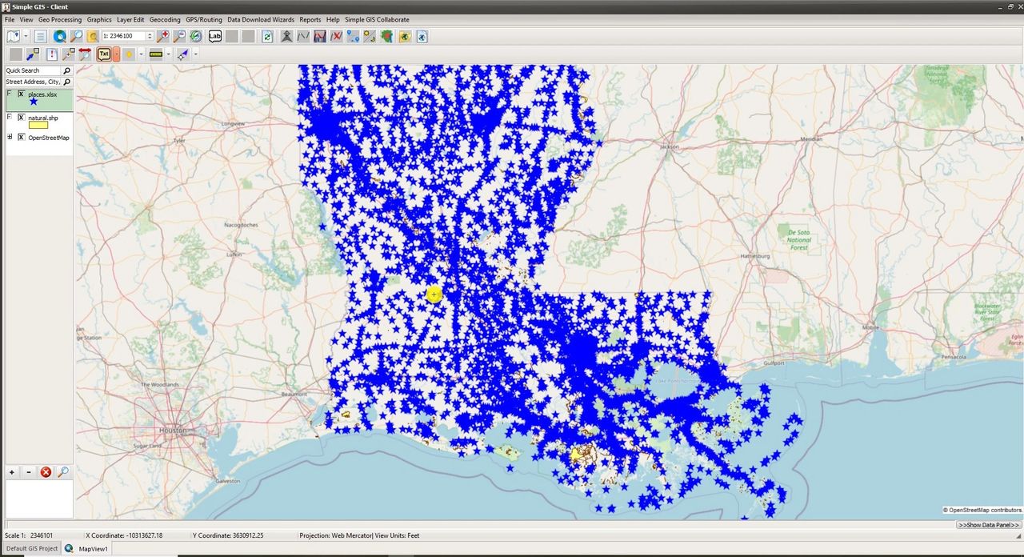Open the Geo Processing menu

[x=60, y=19]
